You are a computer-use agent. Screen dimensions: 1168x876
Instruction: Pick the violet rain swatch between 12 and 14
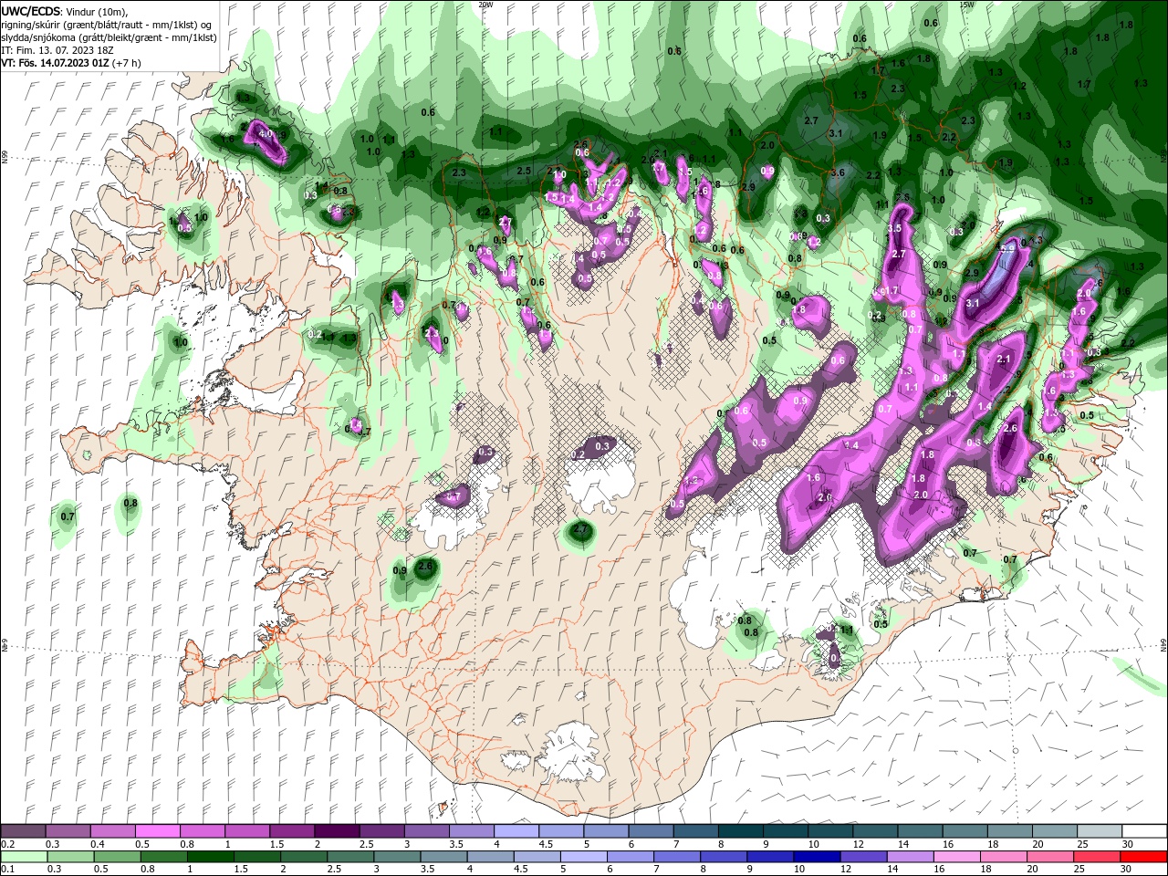[863, 857]
